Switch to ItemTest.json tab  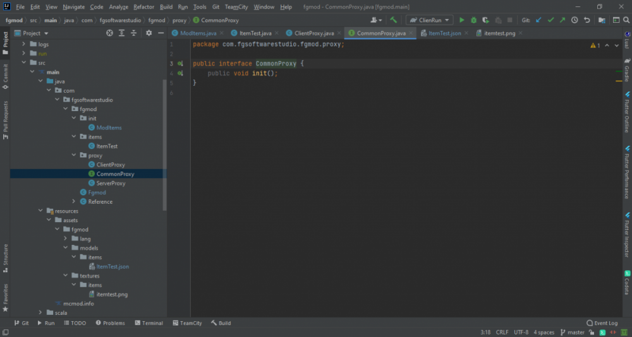444,33
